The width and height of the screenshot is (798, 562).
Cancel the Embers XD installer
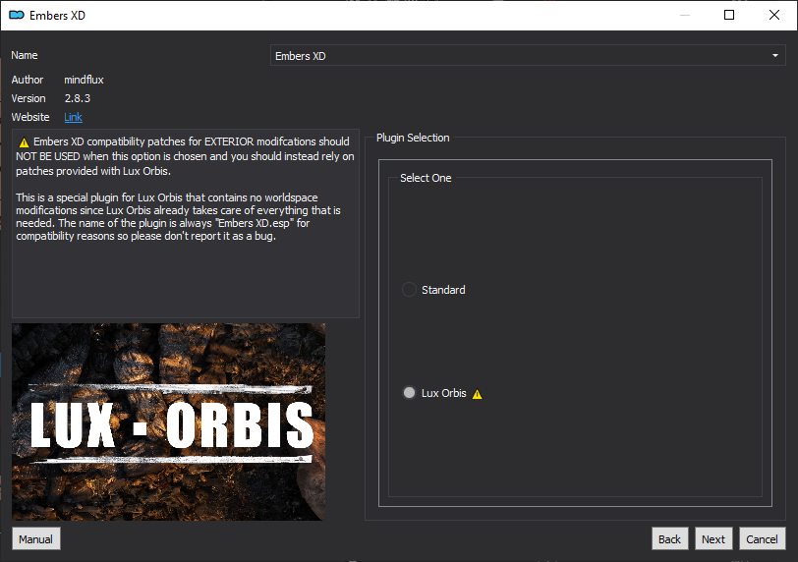point(762,538)
